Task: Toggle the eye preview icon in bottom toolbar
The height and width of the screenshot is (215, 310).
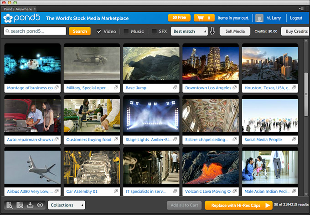Action: [x=40, y=205]
